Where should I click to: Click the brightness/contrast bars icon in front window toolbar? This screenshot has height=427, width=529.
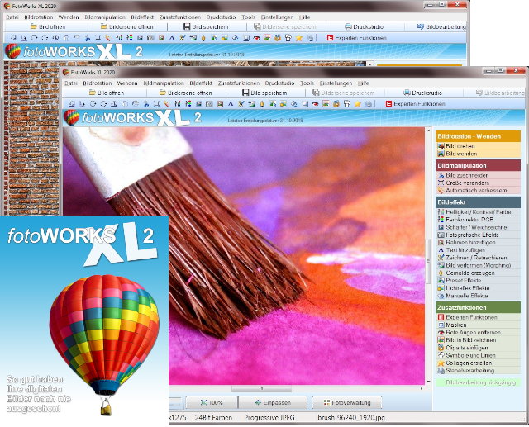pos(178,104)
